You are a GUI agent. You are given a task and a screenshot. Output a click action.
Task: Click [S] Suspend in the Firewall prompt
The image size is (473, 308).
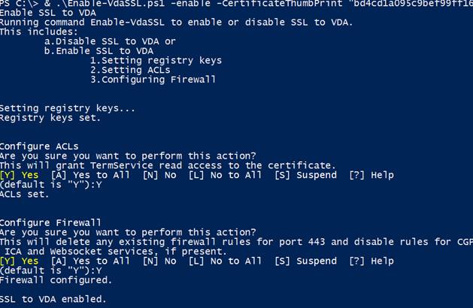tap(305, 261)
